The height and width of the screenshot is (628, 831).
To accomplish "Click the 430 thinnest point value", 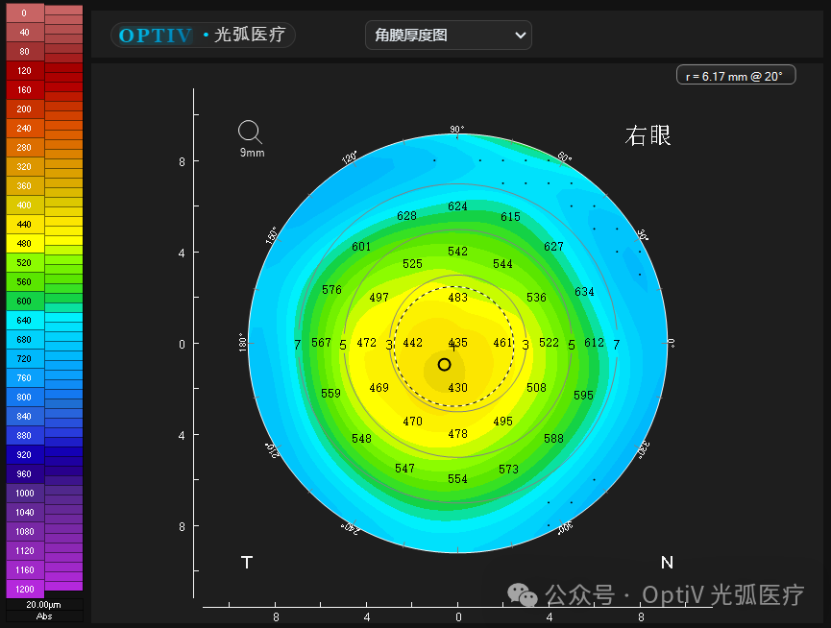I will 456,388.
